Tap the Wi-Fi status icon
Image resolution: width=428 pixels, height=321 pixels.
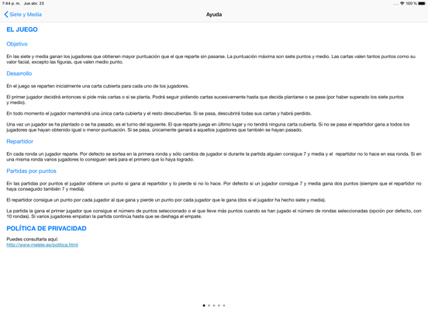(402, 3)
